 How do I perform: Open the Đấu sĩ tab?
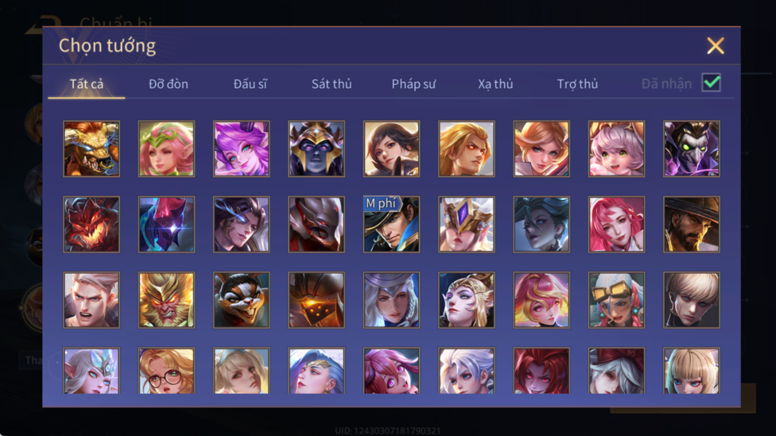coord(250,84)
